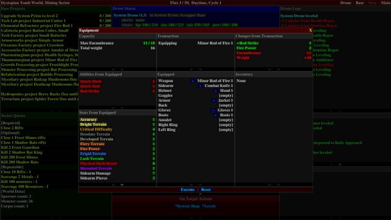This screenshot has height=220, width=391.
Task: Go to next page of Stats from Equipped
Action: coord(122,185)
